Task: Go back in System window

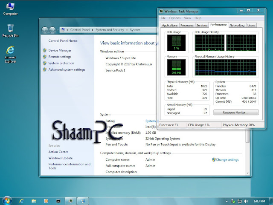Action: pos(45,30)
